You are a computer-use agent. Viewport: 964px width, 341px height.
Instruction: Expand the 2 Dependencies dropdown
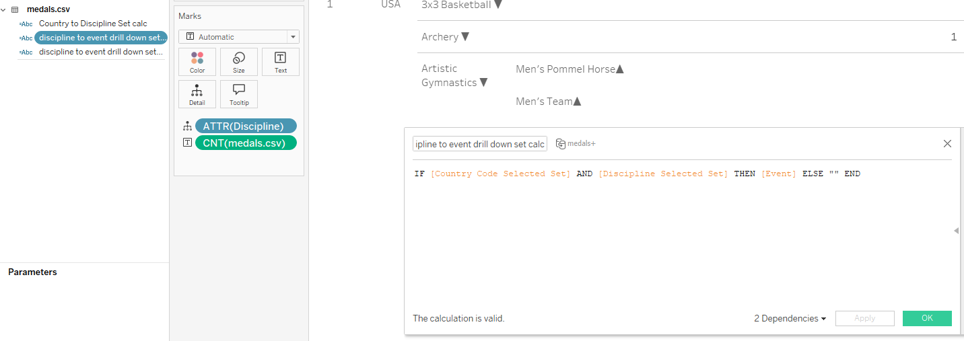[x=790, y=318]
